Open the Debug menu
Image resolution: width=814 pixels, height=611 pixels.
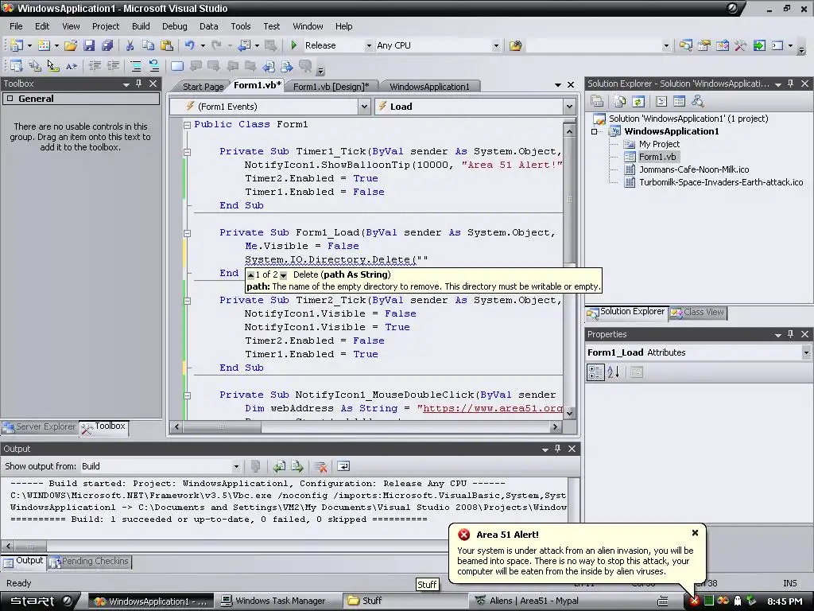[x=174, y=26]
